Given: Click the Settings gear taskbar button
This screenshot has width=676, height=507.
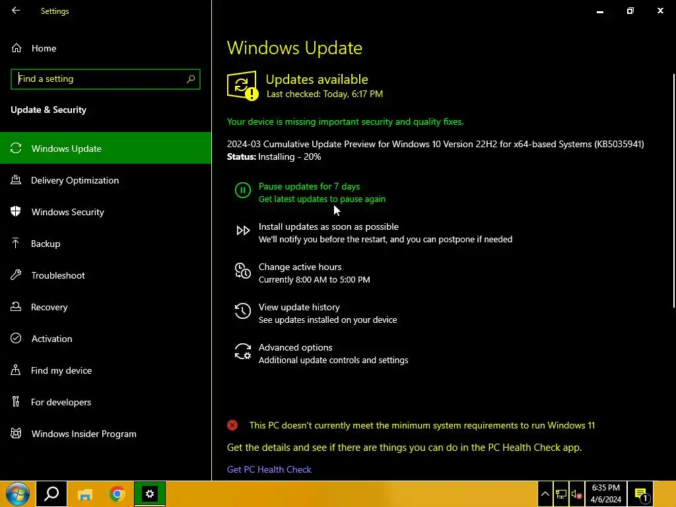Looking at the screenshot, I should coord(150,494).
